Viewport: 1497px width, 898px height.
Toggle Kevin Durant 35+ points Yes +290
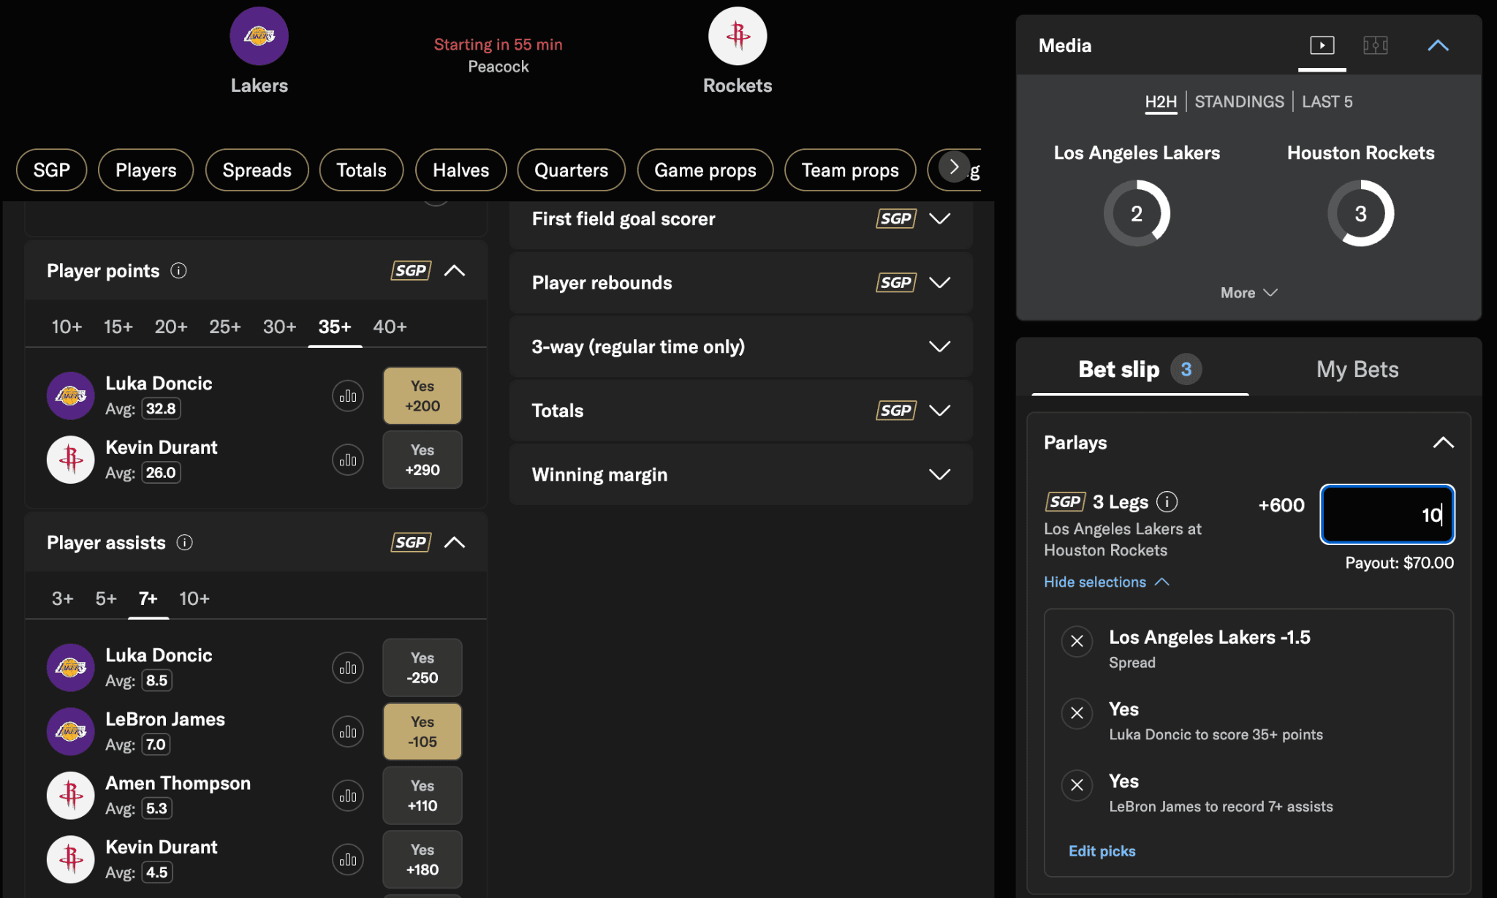422,460
